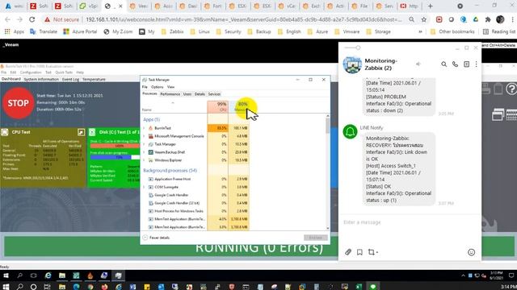
Task: Select the Google Crash Handler (32 bit) process
Action: pos(177,203)
